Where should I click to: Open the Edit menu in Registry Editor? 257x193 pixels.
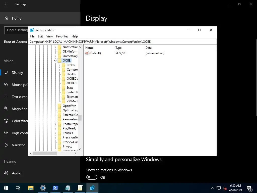pos(40,36)
